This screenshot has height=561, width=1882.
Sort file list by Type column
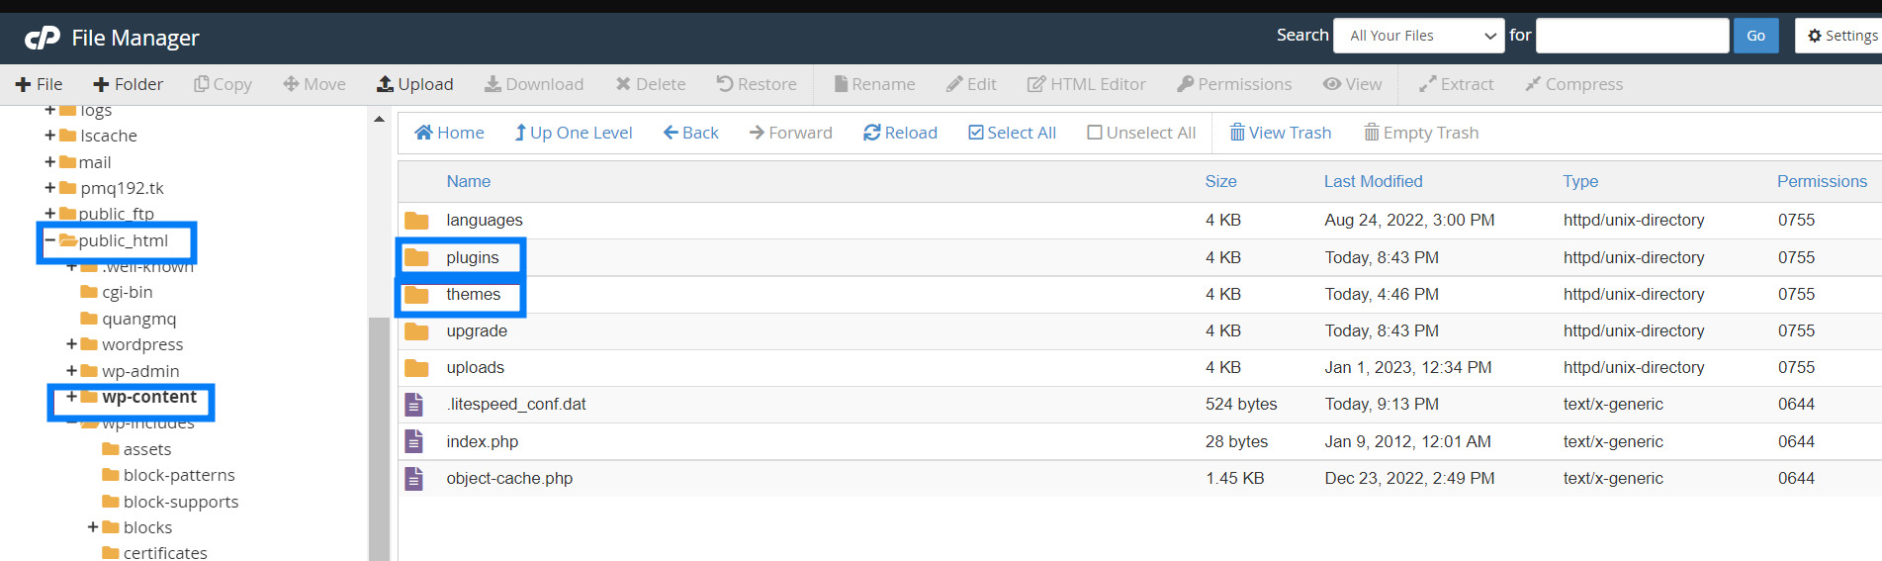(x=1580, y=181)
